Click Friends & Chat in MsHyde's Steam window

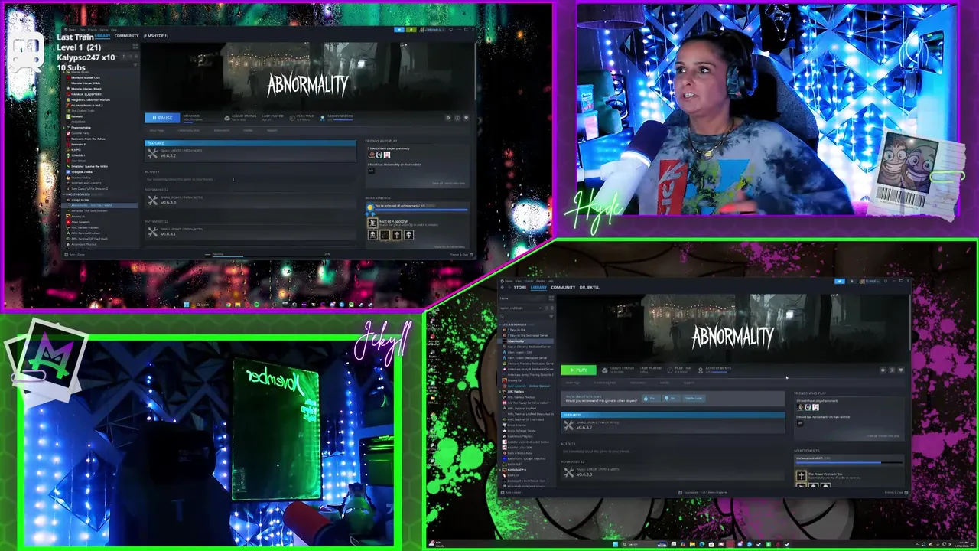click(461, 255)
